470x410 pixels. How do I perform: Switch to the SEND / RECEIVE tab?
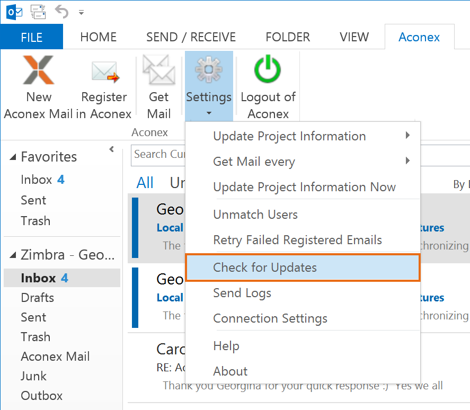(191, 37)
